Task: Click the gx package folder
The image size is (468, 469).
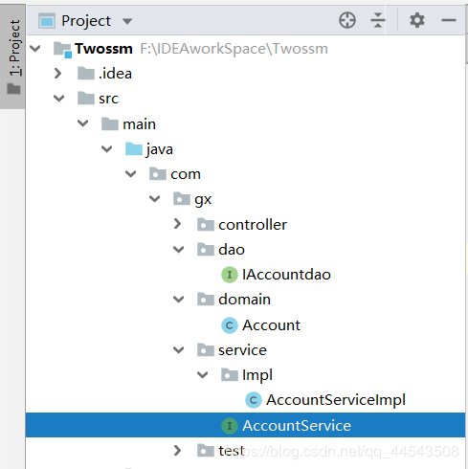Action: point(182,199)
